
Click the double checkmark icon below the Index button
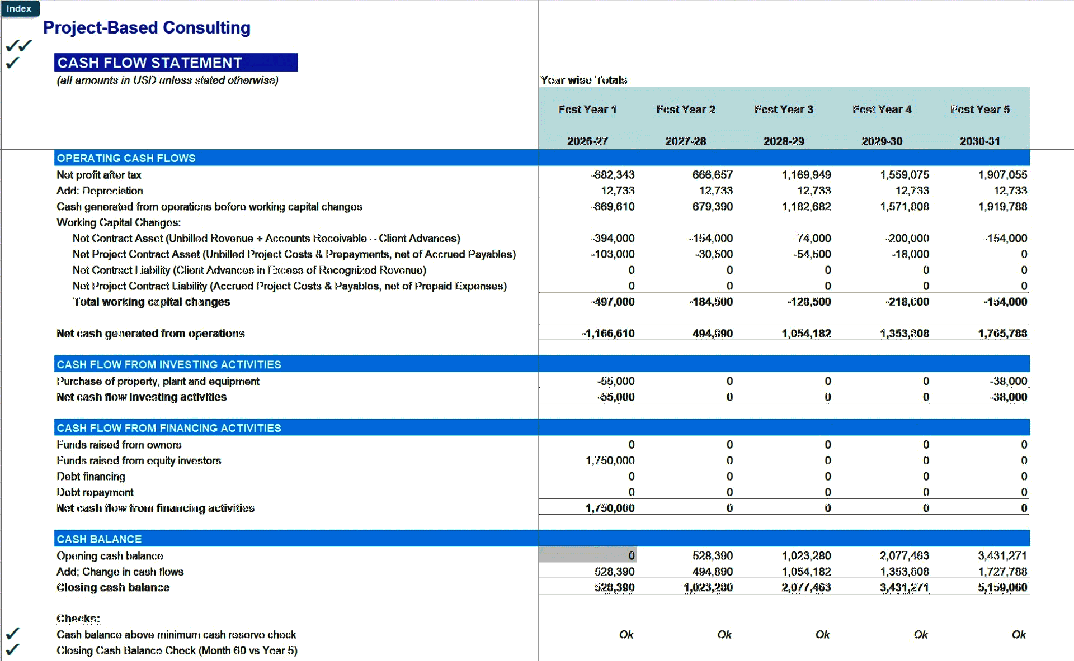(18, 45)
